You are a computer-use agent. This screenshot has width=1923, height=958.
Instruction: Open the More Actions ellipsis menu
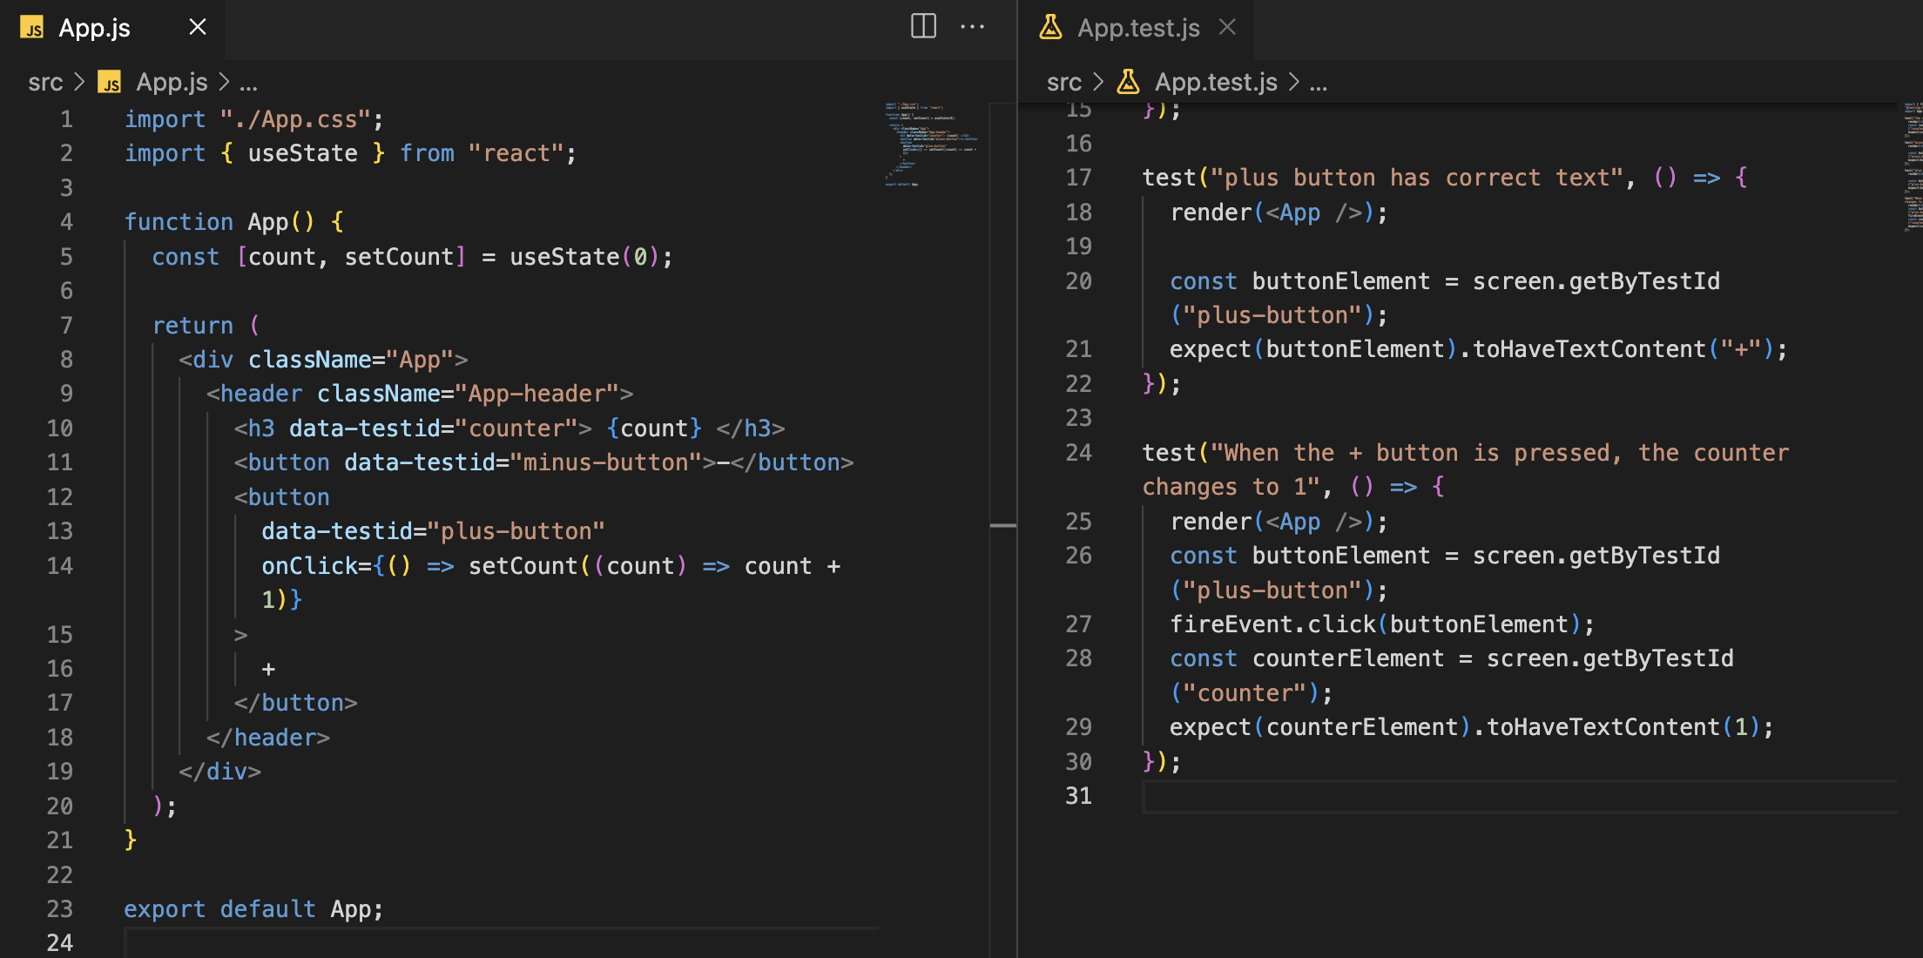(x=972, y=26)
